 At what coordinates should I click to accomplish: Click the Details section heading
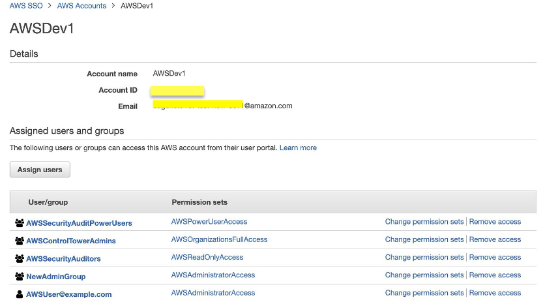[24, 53]
